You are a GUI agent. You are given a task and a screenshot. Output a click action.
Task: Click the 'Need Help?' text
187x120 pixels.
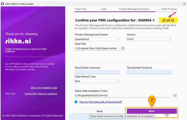pos(11,94)
